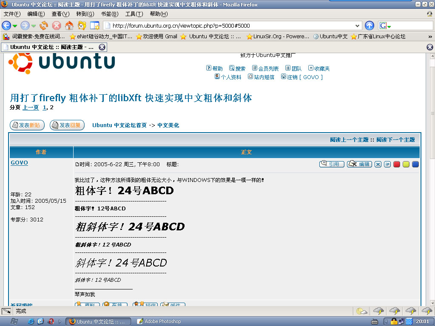This screenshot has height=326, width=435.
Task: Launch Internet Explorer from the quick launch
Action: pyautogui.click(x=31, y=321)
